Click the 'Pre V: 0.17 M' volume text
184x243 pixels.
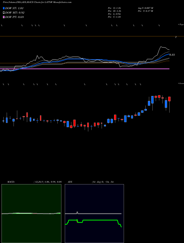click(x=145, y=11)
